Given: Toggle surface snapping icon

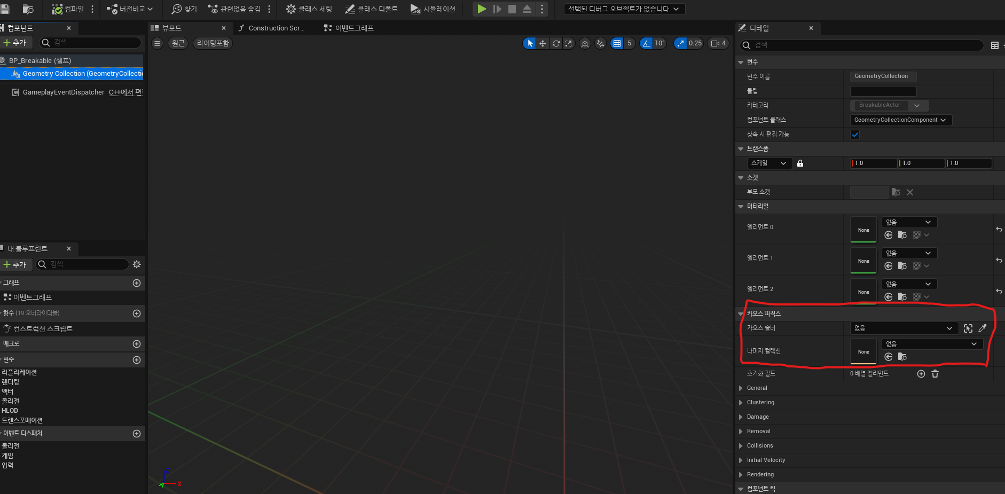Looking at the screenshot, I should click(601, 43).
